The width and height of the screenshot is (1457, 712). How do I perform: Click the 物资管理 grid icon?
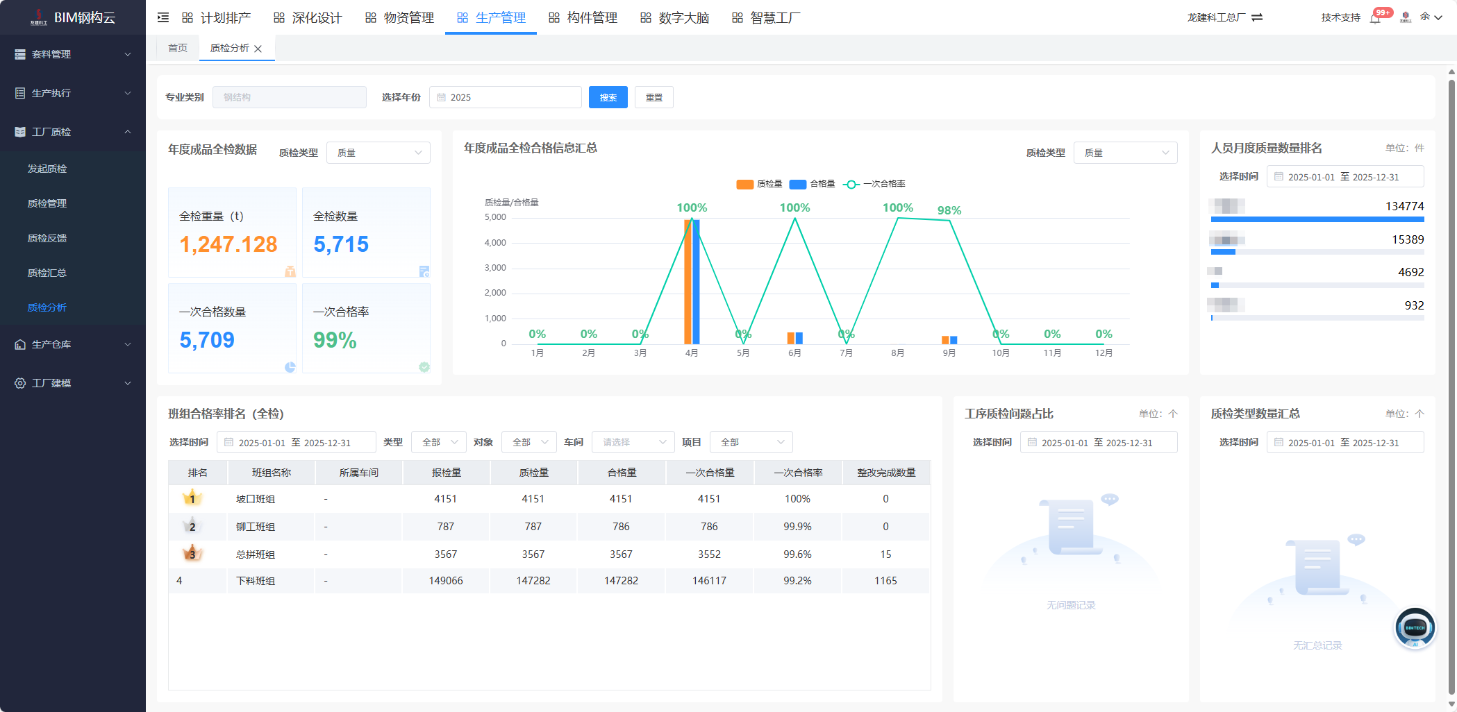click(x=371, y=17)
